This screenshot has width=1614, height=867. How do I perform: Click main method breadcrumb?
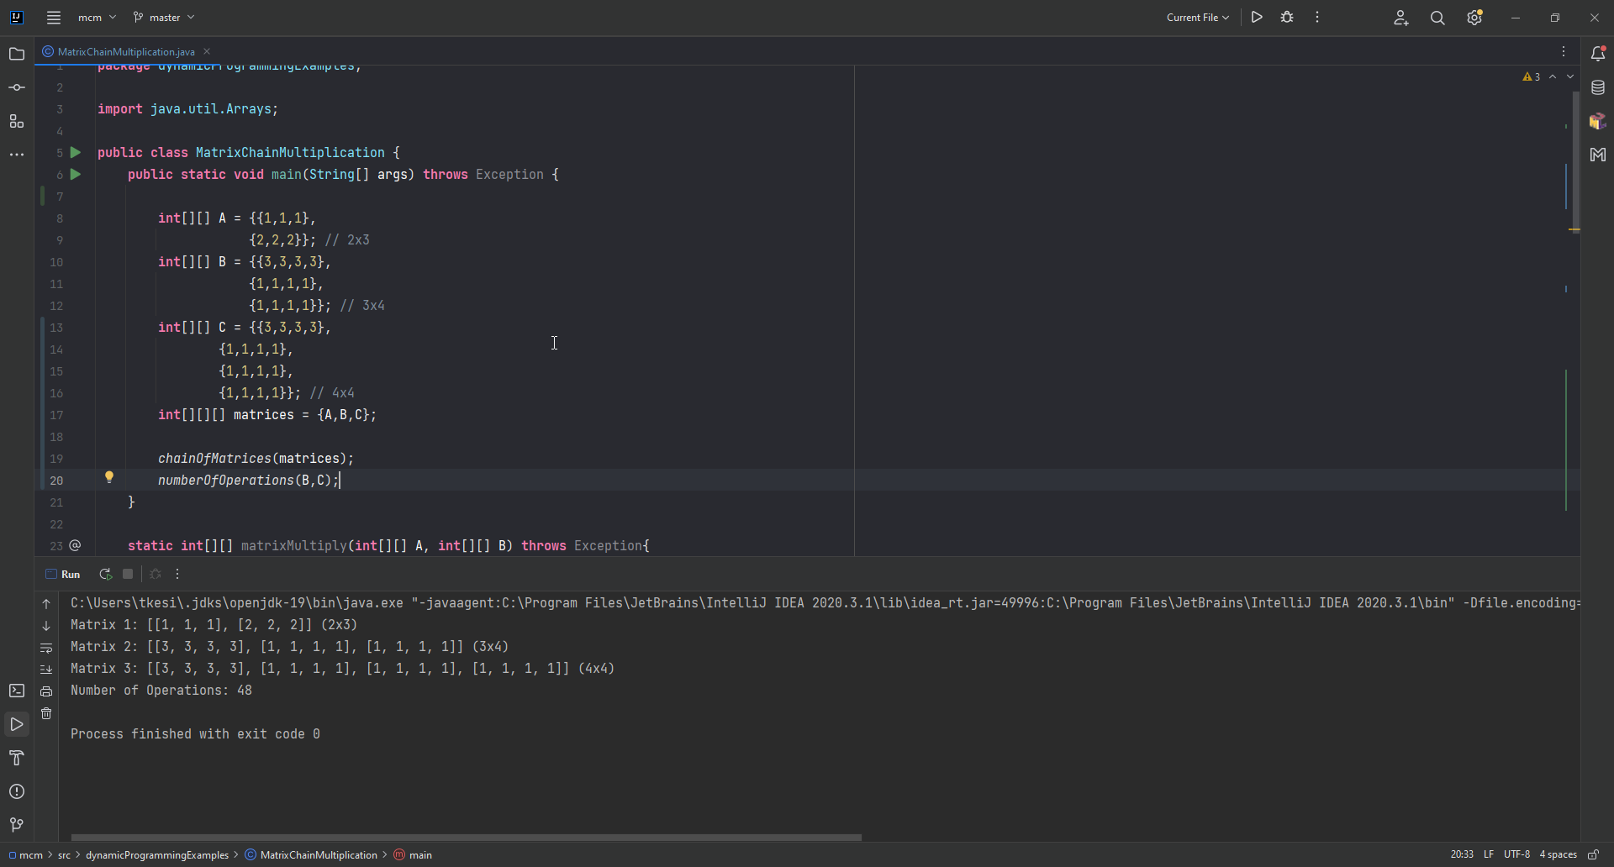[x=413, y=855]
